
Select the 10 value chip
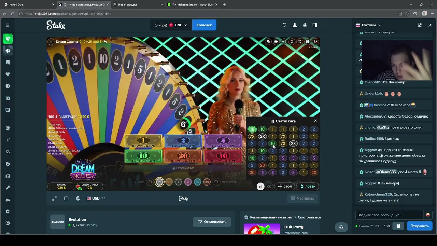pos(197,182)
